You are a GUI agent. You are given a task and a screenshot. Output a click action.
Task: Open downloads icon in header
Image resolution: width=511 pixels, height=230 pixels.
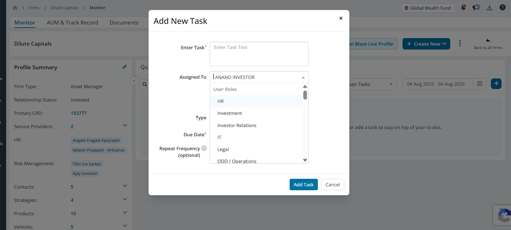pyautogui.click(x=489, y=8)
